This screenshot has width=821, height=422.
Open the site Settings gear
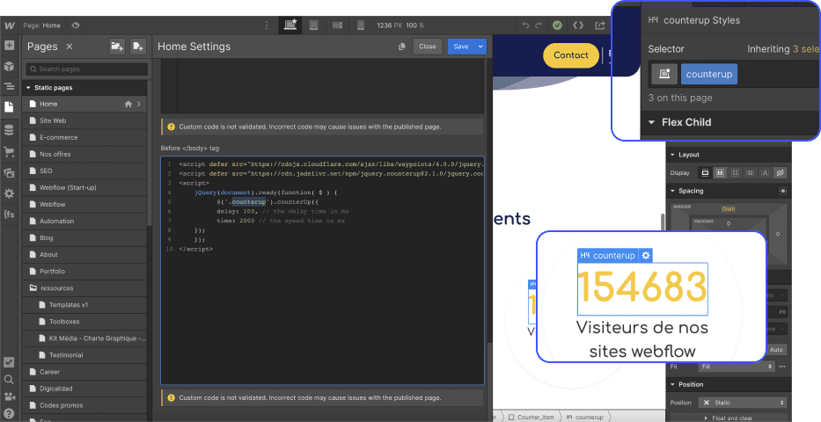point(10,193)
